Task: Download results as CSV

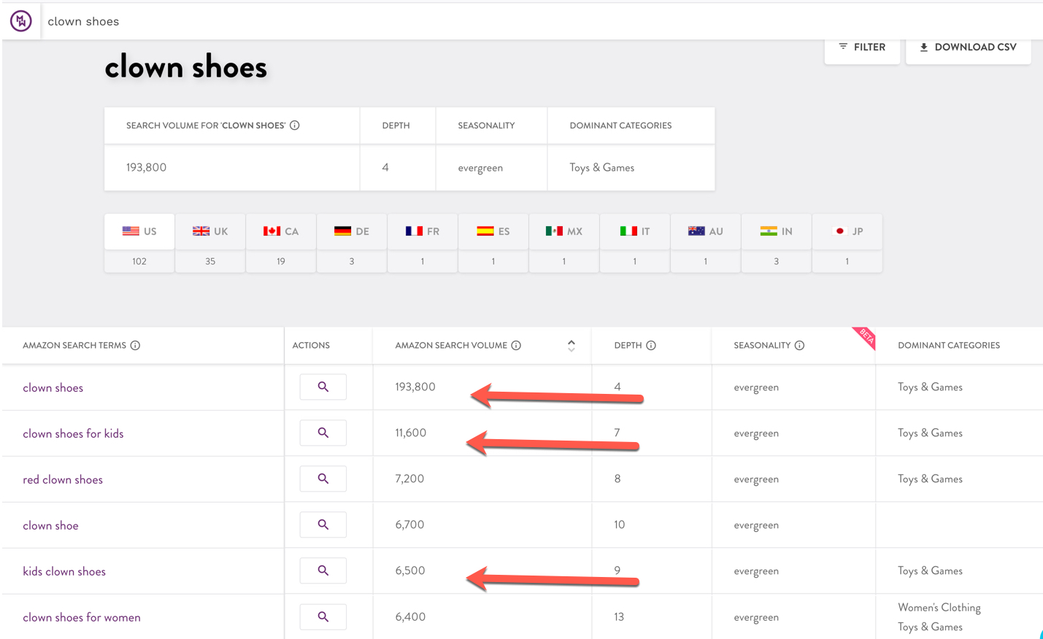Action: (968, 47)
